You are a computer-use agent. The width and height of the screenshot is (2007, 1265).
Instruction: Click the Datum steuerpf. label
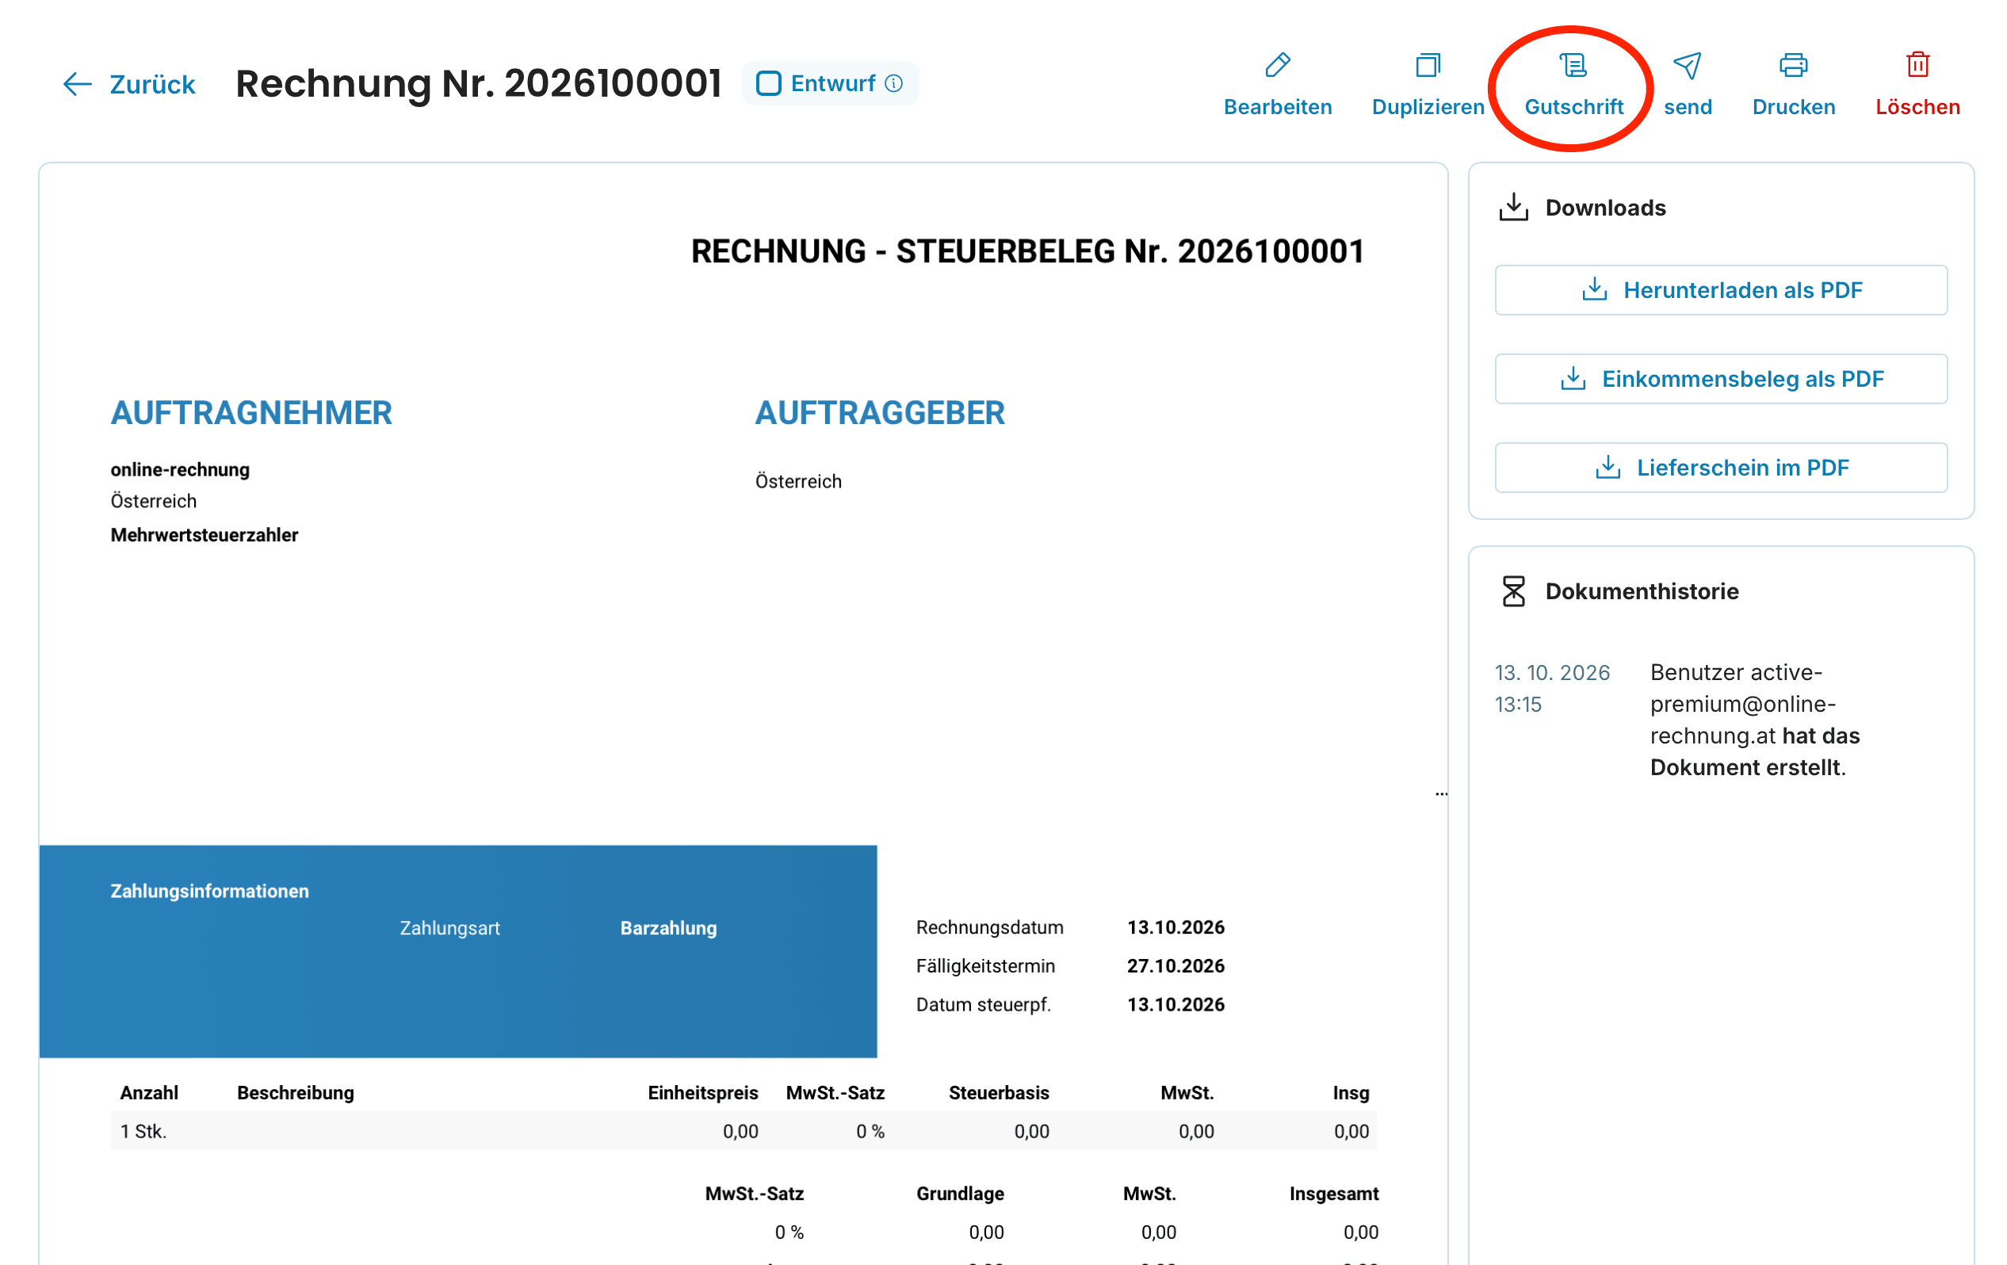pyautogui.click(x=983, y=1005)
